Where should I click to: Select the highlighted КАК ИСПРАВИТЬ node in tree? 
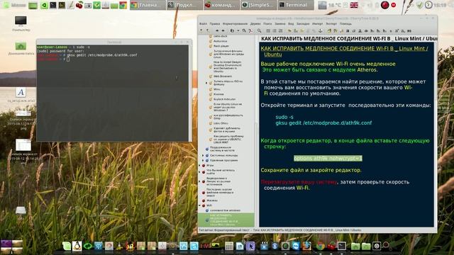[226, 220]
